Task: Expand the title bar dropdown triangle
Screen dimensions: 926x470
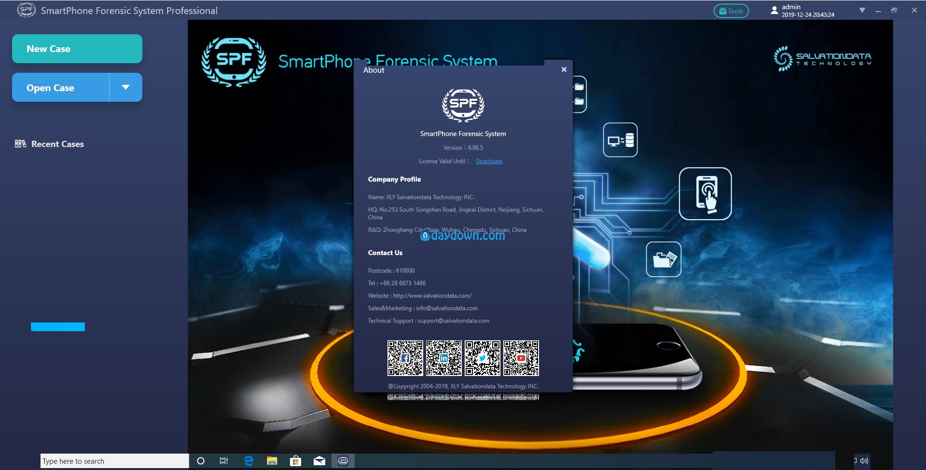Action: 862,10
